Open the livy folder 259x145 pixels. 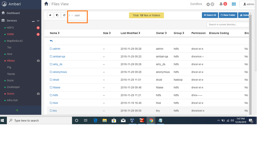point(53,110)
